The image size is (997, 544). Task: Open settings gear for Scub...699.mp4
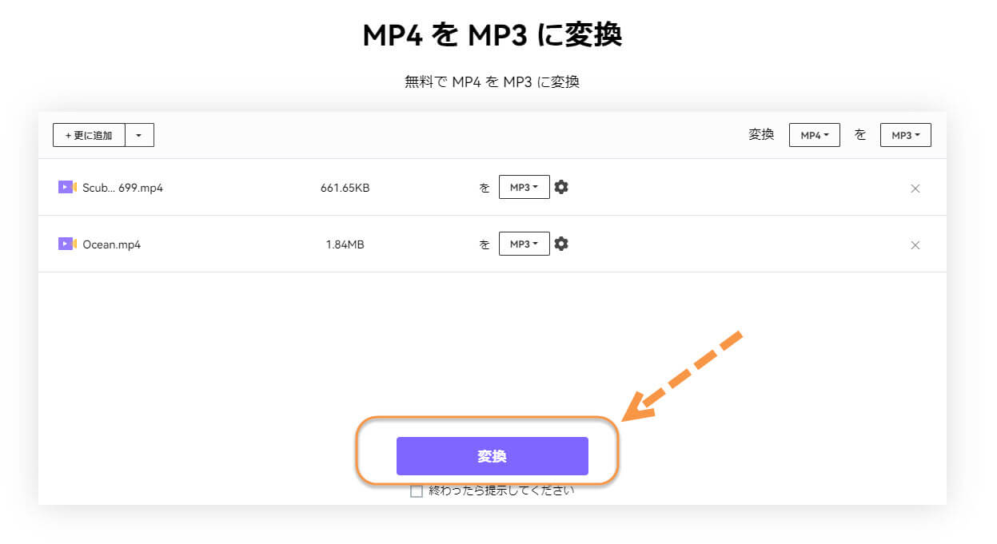[561, 187]
